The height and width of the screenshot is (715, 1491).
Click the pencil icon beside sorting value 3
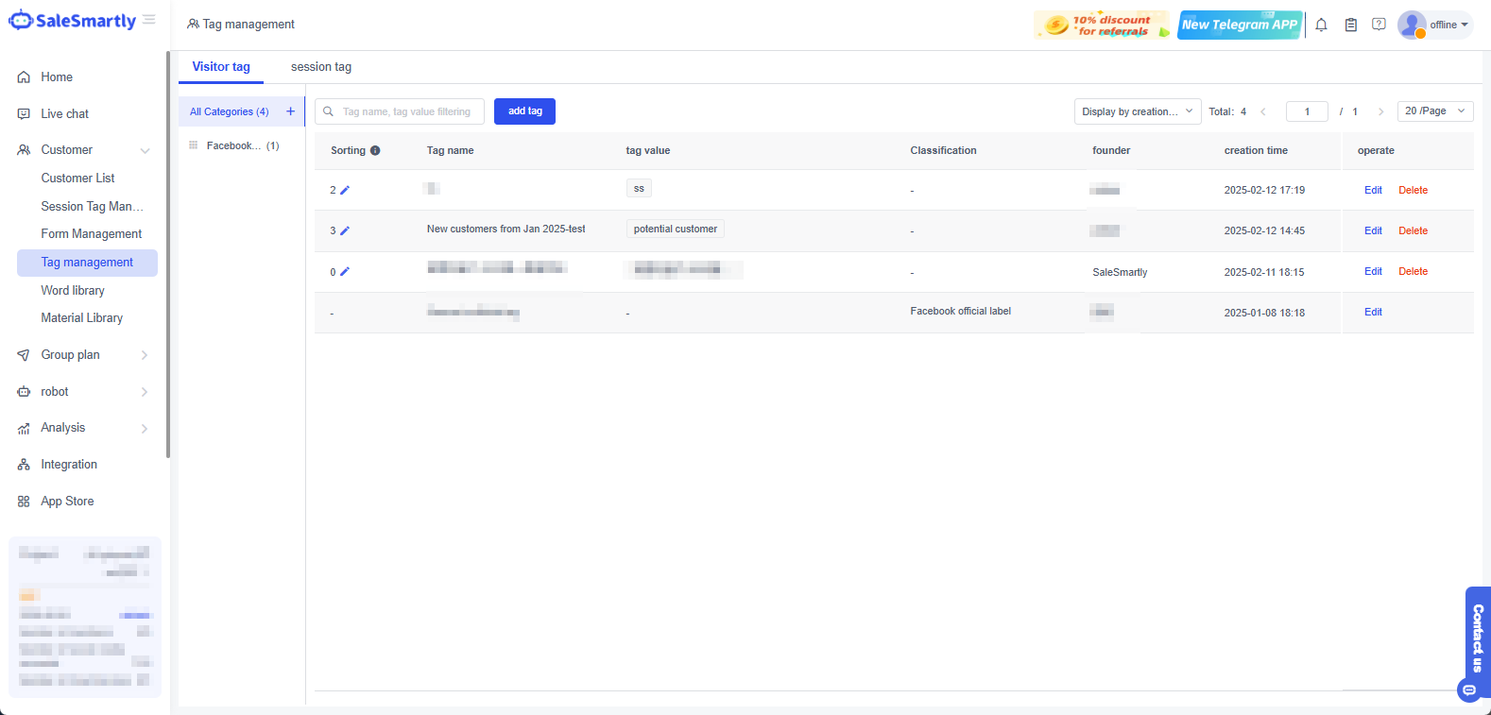(x=345, y=231)
